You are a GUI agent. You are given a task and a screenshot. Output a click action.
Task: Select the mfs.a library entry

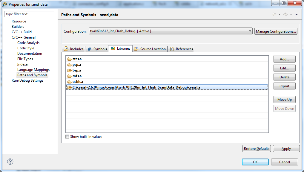click(77, 76)
